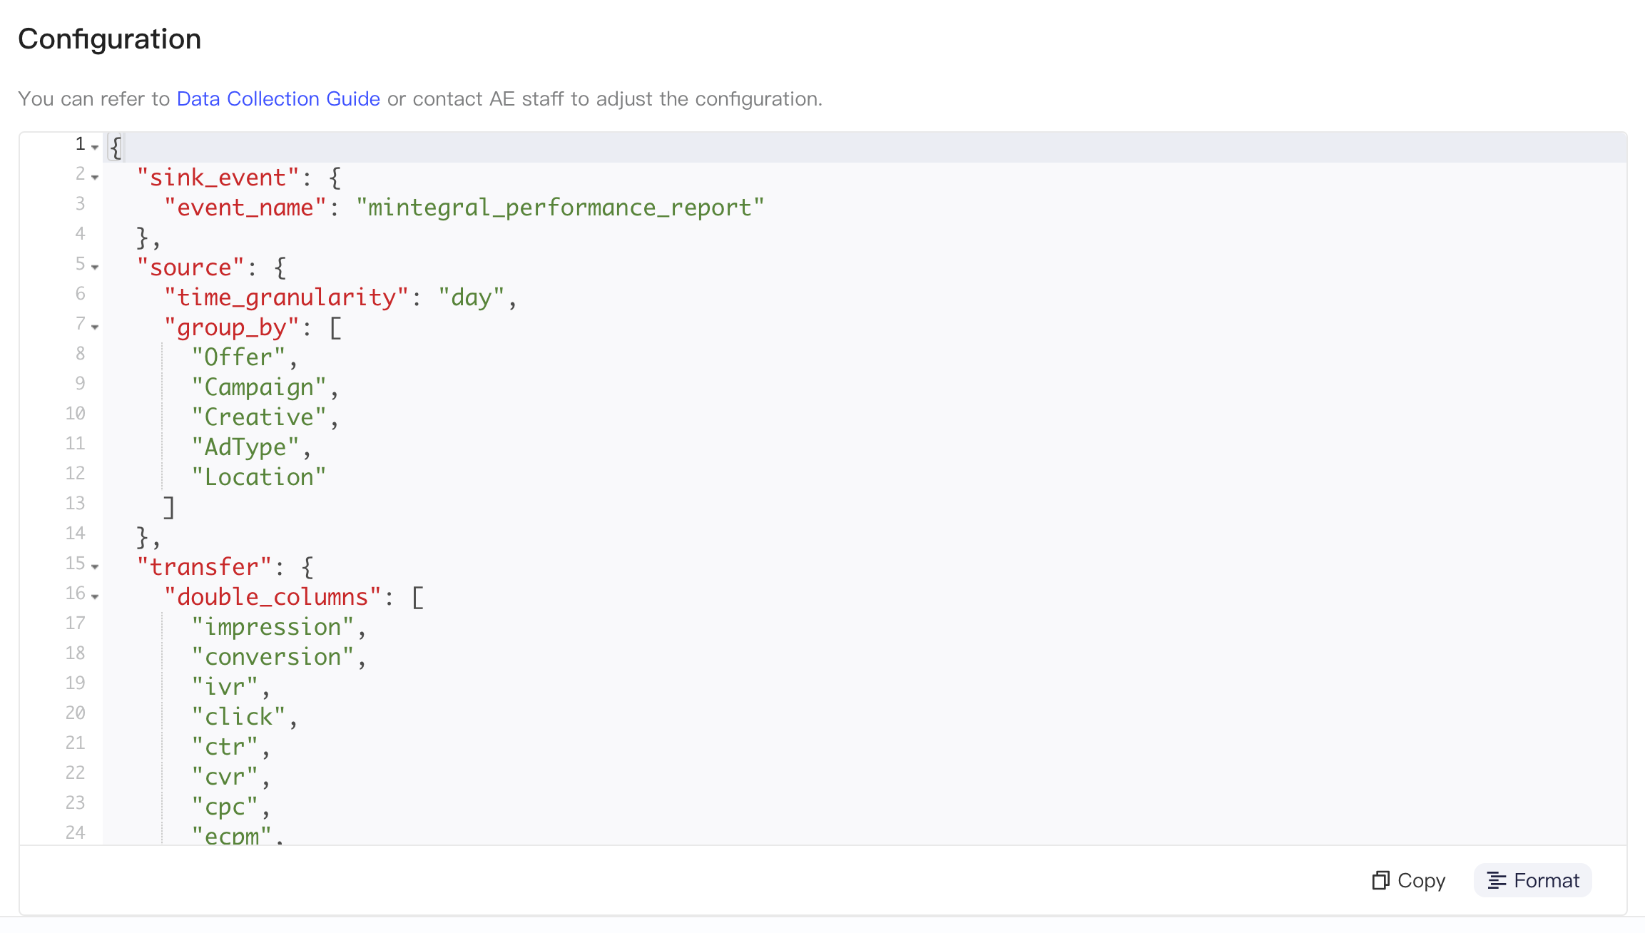Click the "Offer" entry in group_by

(x=238, y=357)
